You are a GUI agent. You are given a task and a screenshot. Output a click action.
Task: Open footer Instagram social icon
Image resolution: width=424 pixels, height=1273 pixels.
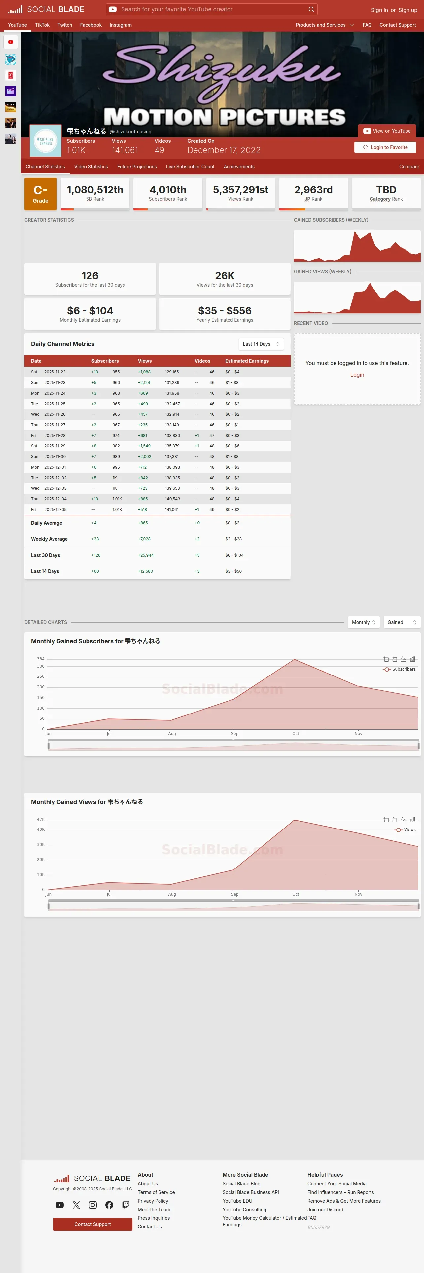tap(93, 1205)
